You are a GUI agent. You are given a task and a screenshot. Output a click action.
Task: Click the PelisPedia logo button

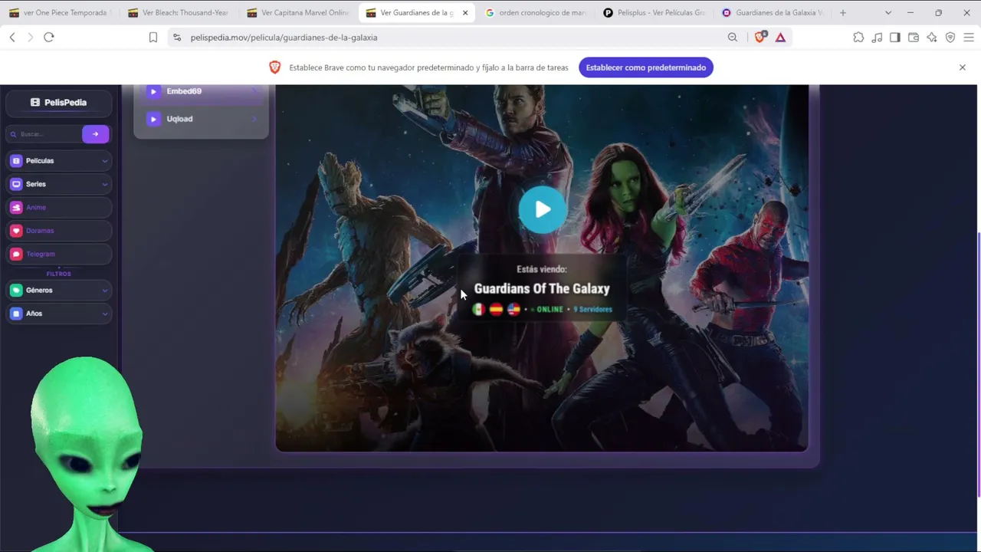(x=59, y=102)
